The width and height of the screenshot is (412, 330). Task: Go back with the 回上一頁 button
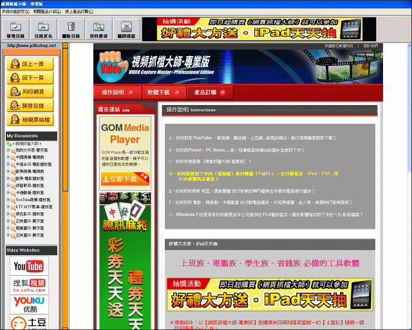point(30,64)
